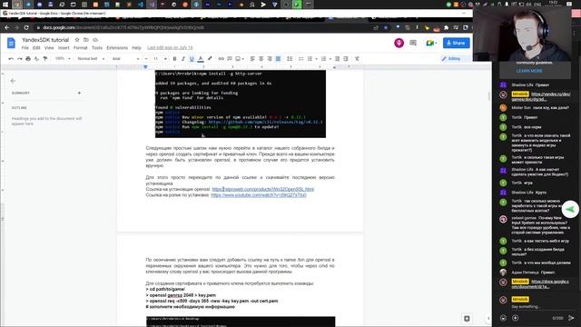Click LEARN MORE in the chat panel
This screenshot has height=327, width=581.
click(529, 71)
